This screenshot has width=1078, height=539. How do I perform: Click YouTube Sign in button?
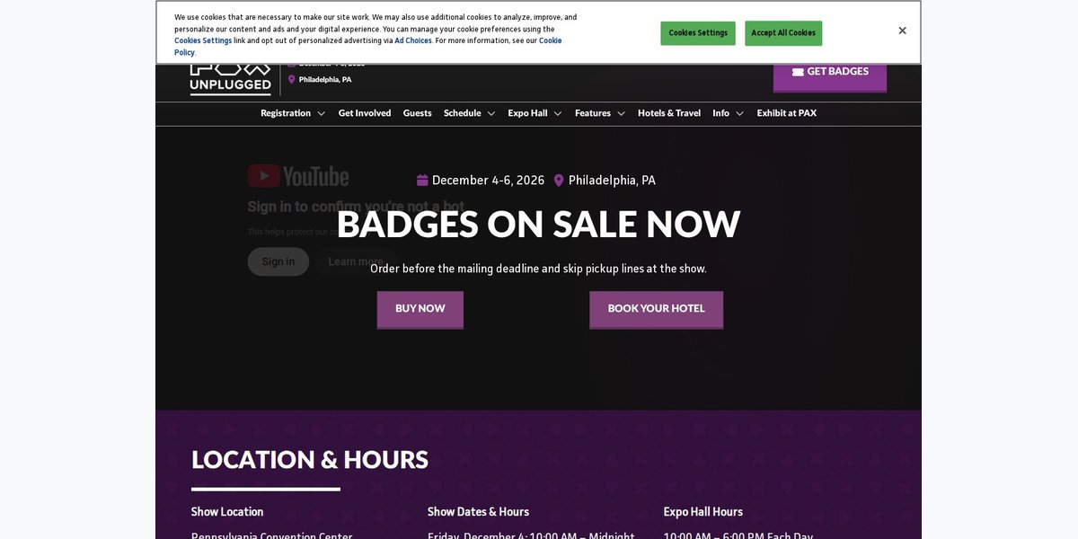click(278, 261)
